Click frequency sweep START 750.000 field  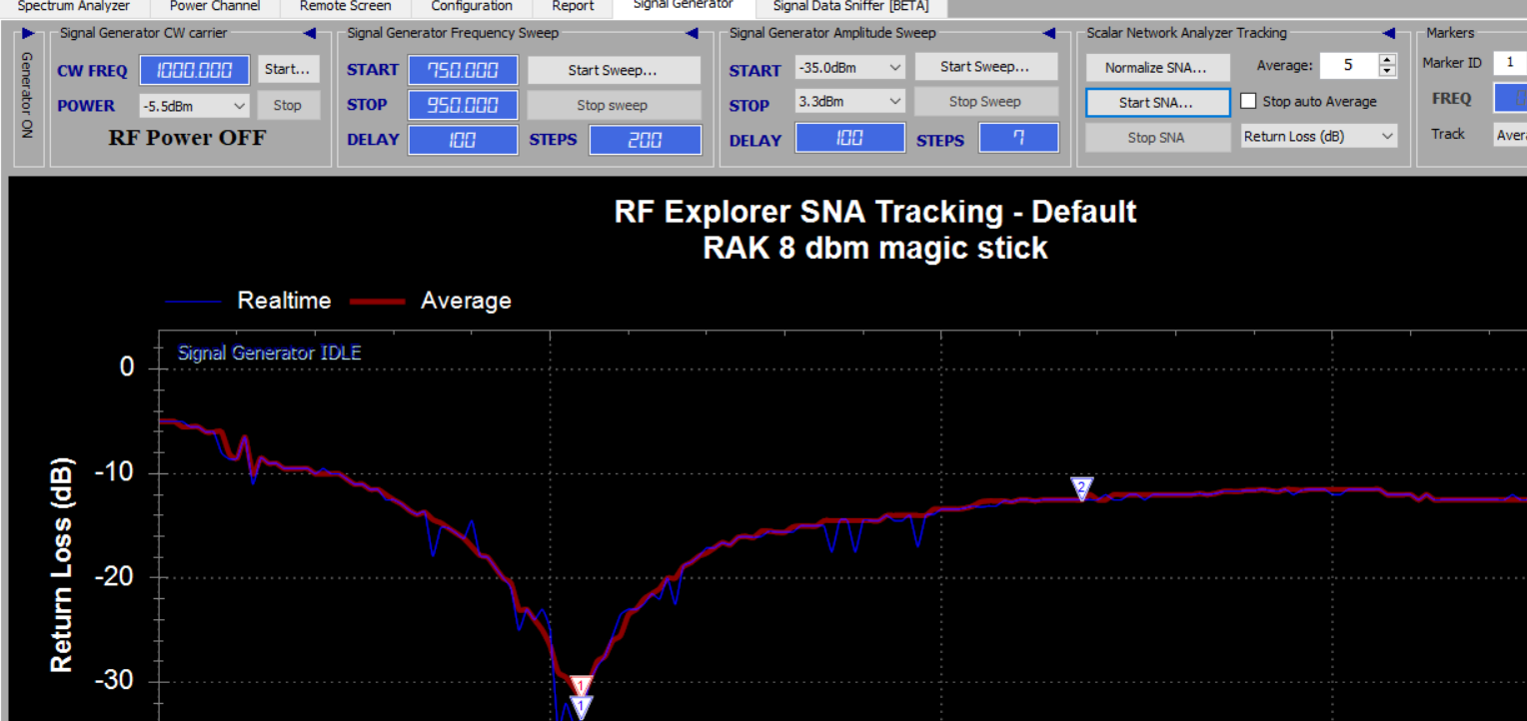463,70
